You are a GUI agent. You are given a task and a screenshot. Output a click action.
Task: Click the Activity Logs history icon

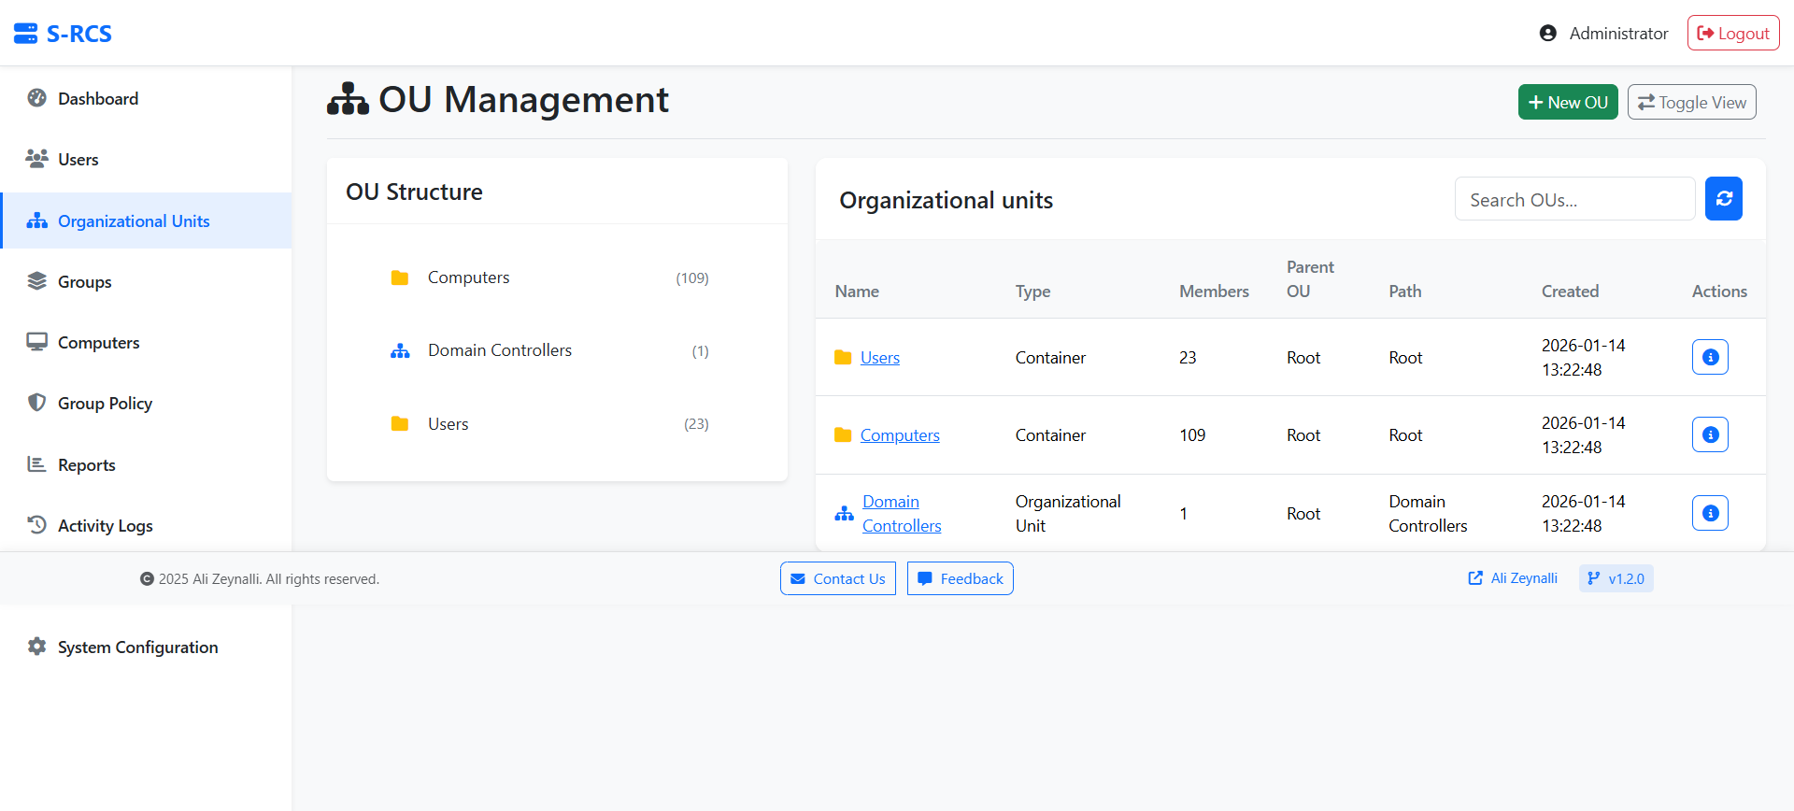coord(37,525)
